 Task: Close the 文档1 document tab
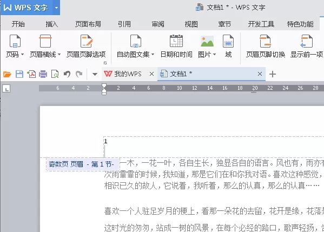coord(260,74)
